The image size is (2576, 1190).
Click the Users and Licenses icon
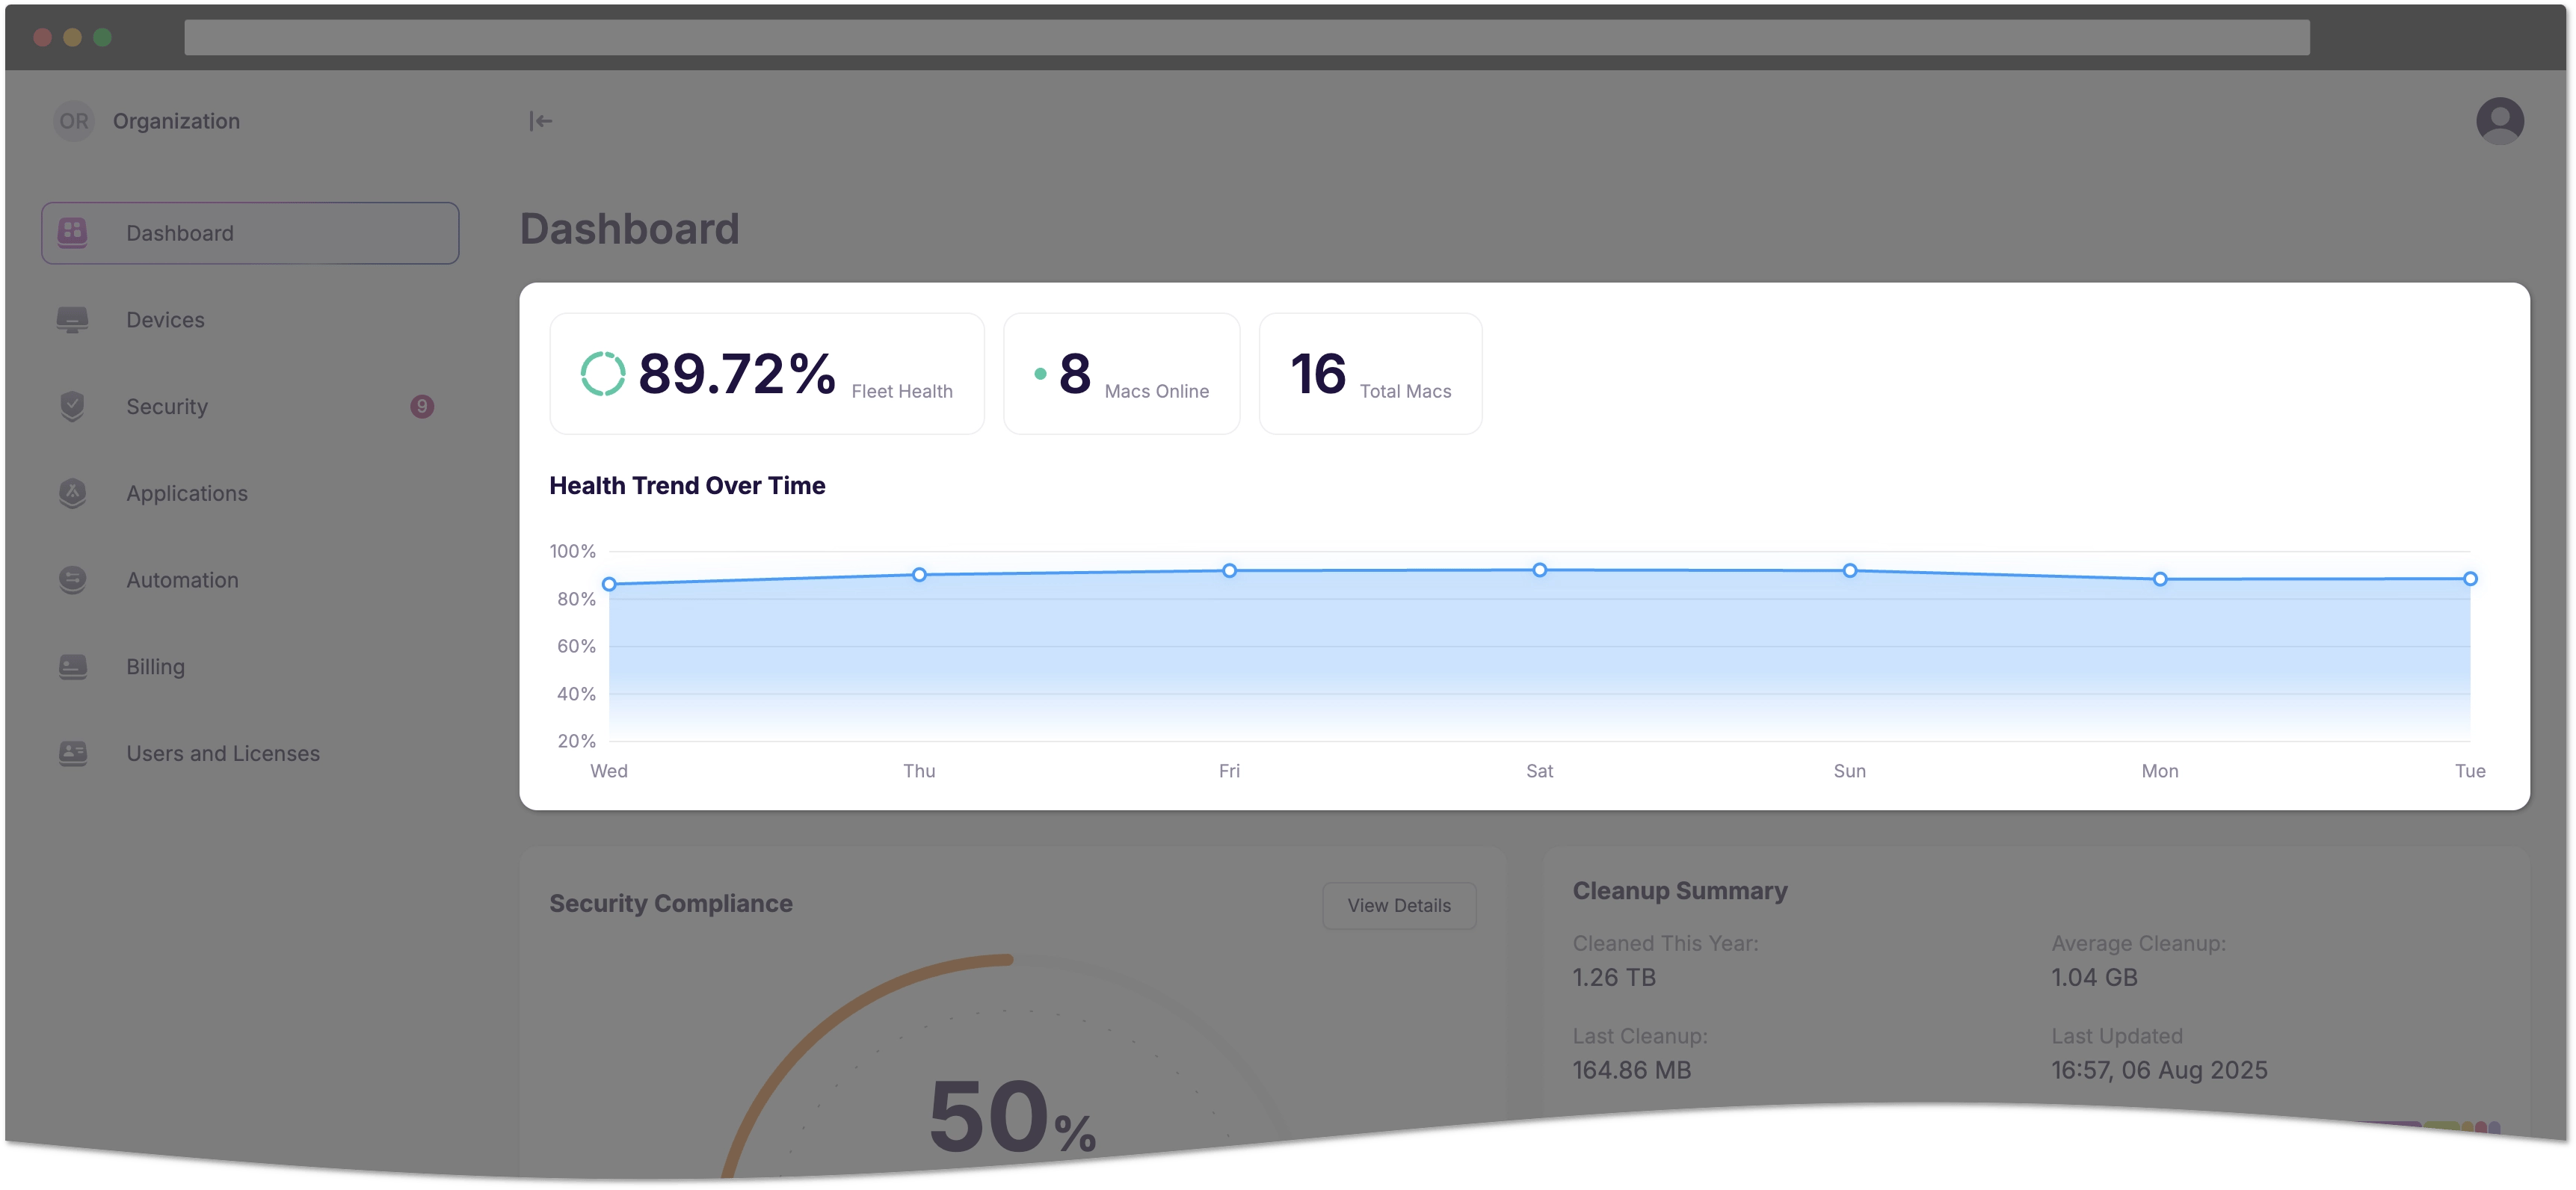[72, 753]
